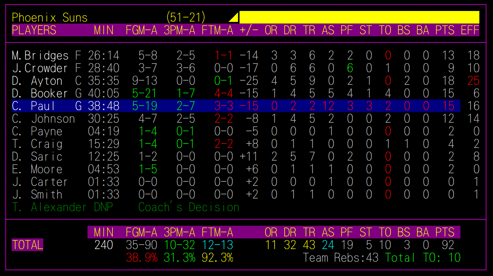This screenshot has height=276, width=493.
Task: Click the 38.9% field goal percentage
Action: (x=141, y=258)
